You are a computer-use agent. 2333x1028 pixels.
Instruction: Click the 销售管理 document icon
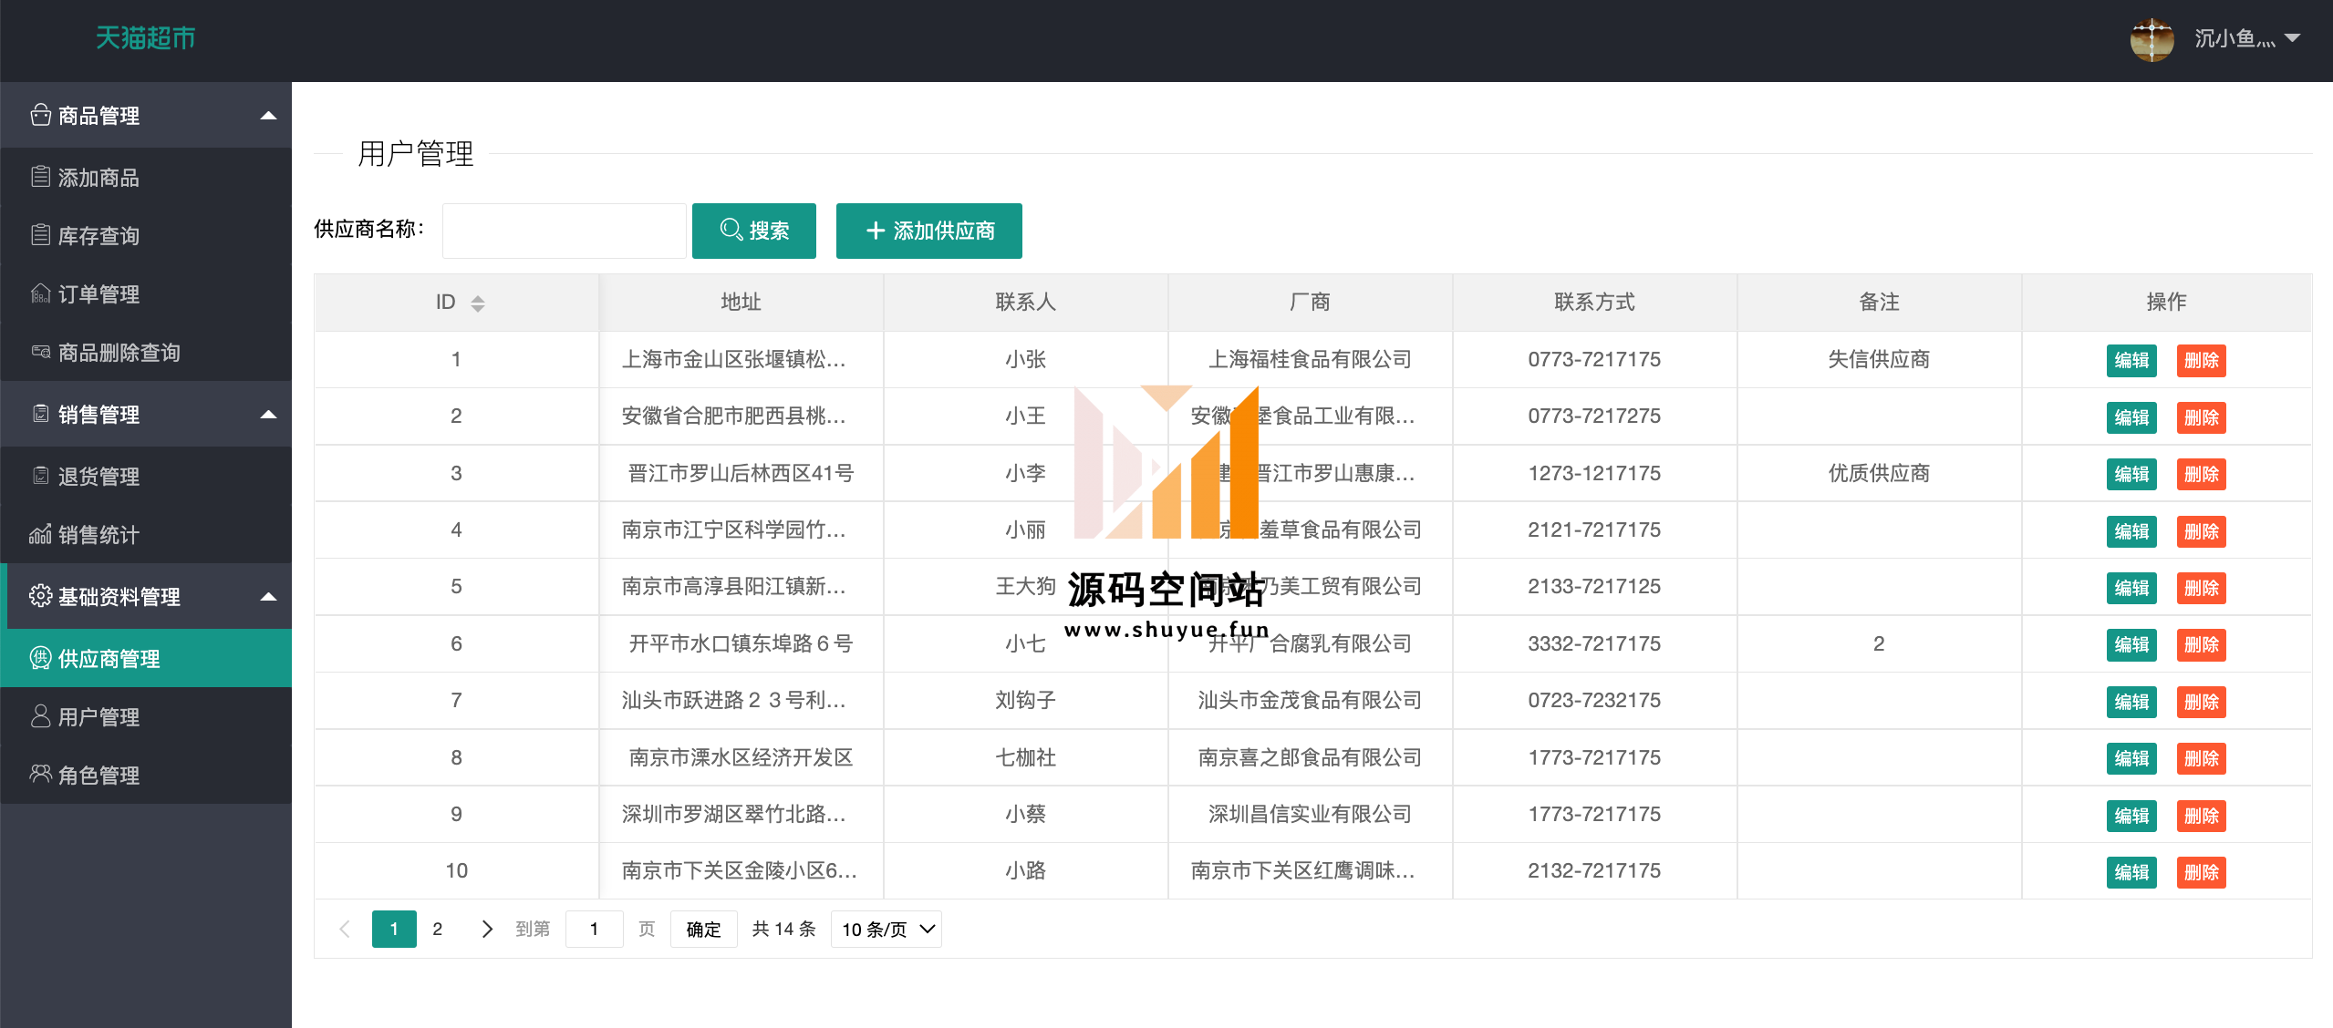pyautogui.click(x=40, y=414)
